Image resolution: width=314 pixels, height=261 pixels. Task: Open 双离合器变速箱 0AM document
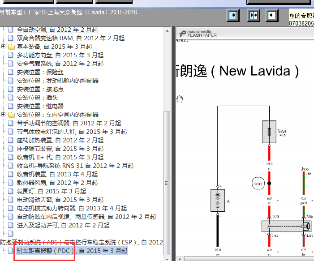70,38
